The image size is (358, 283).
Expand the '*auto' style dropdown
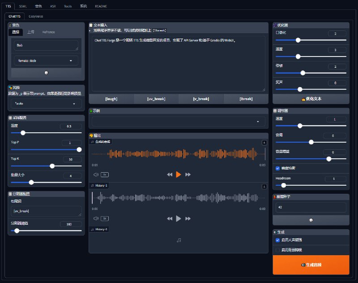[46, 104]
